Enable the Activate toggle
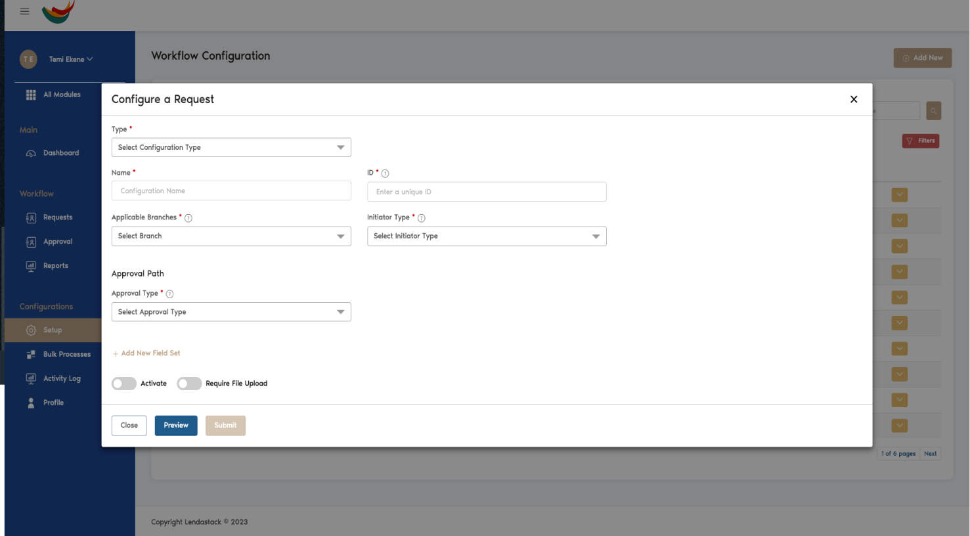The width and height of the screenshot is (970, 536). [x=123, y=383]
